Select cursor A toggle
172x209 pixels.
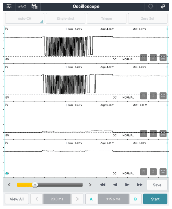[x=91, y=199]
